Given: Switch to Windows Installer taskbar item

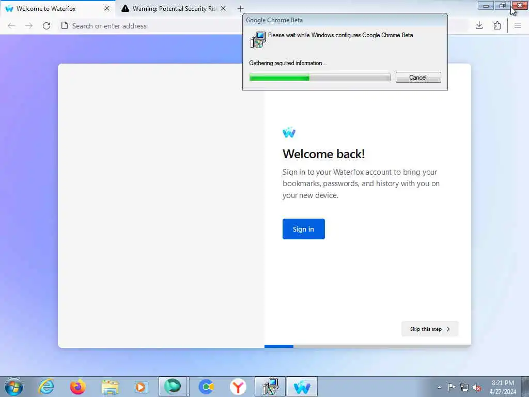Looking at the screenshot, I should pyautogui.click(x=270, y=387).
